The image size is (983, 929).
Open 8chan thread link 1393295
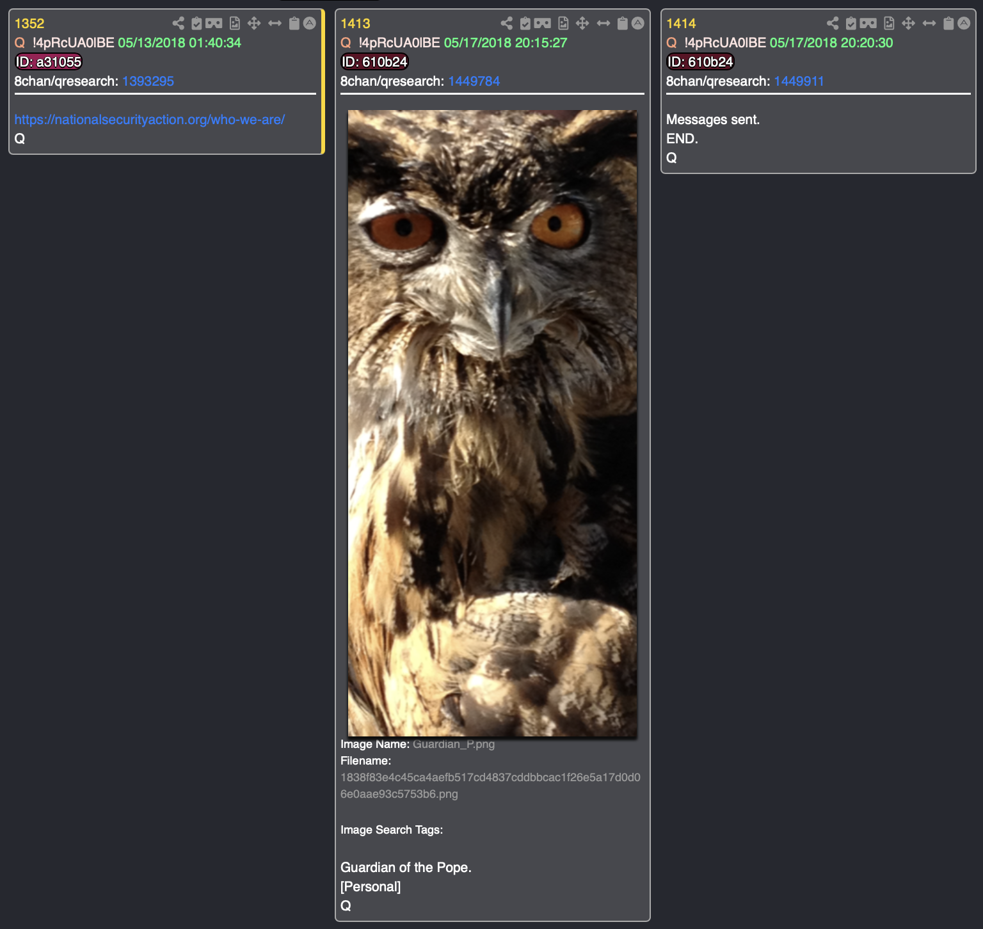148,81
